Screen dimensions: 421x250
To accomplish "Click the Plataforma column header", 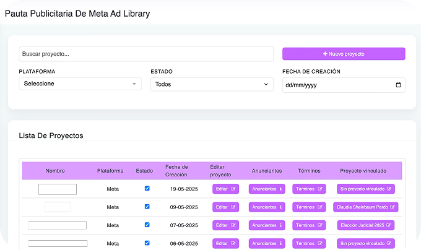I will click(x=110, y=171).
